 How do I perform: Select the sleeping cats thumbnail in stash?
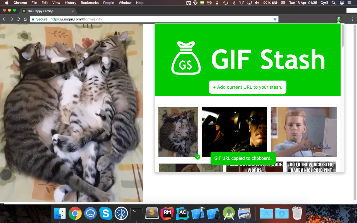point(178,132)
